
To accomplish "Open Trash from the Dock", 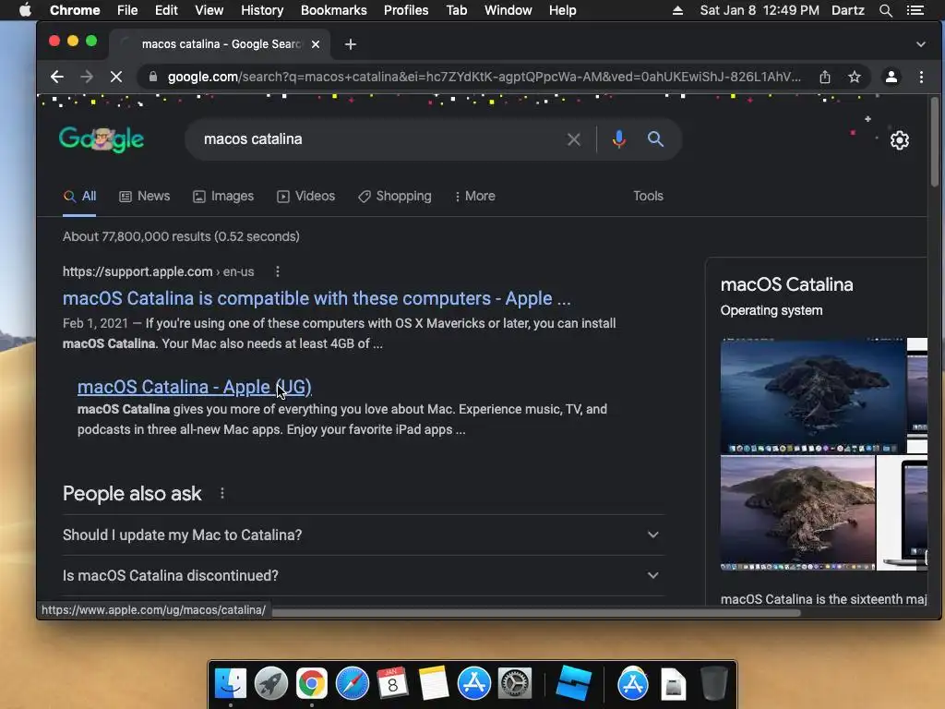I will click(x=714, y=684).
